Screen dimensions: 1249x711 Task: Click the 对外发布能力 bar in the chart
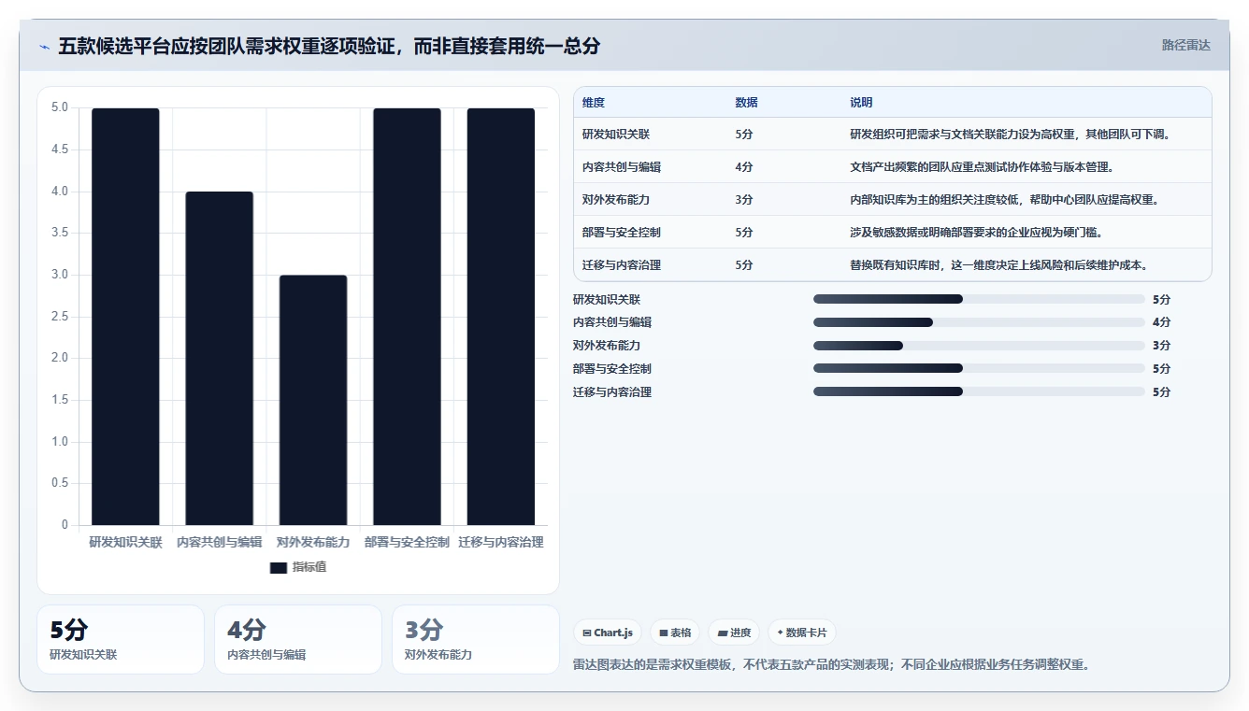tap(313, 400)
